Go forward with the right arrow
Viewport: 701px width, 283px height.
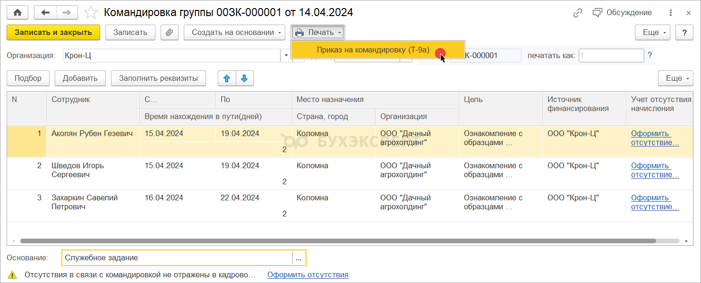[x=67, y=13]
